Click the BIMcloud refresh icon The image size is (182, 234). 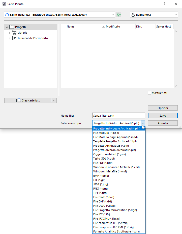(x=118, y=15)
